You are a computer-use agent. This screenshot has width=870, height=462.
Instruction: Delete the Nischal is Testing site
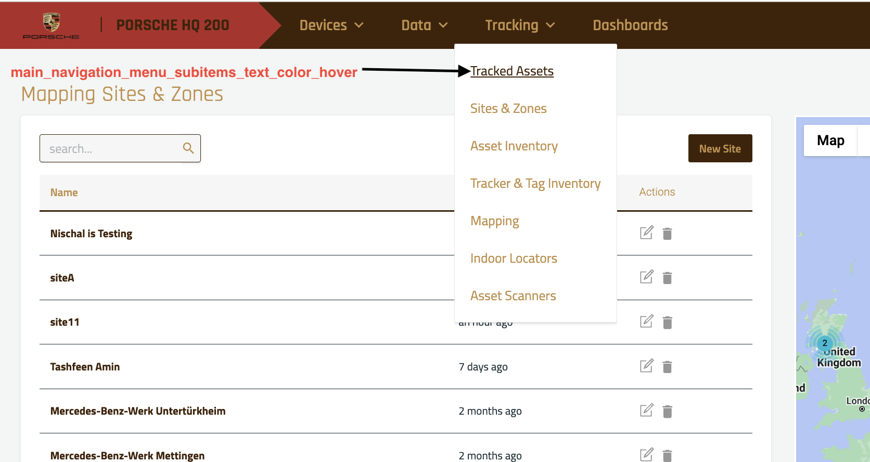[667, 234]
